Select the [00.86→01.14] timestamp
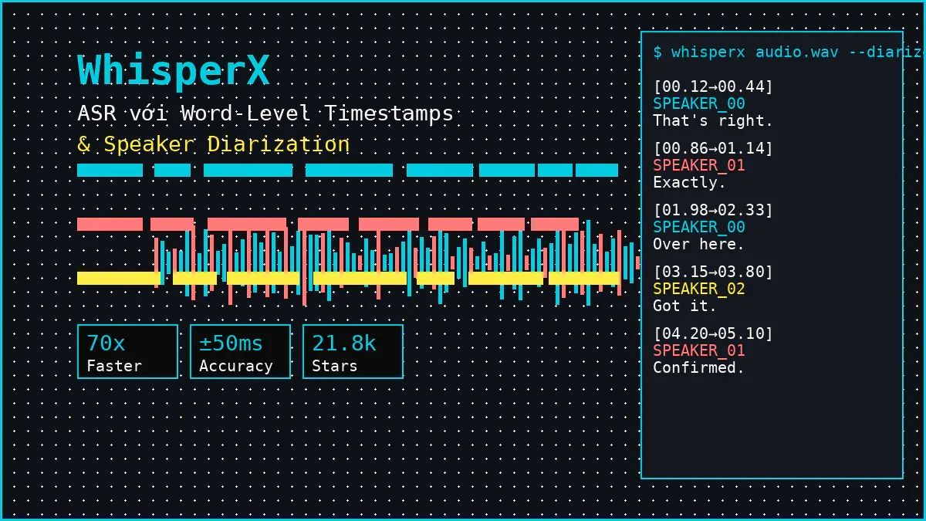This screenshot has height=521, width=926. 713,148
